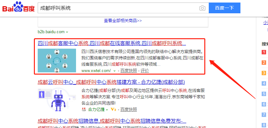Image resolution: width=268 pixels, height=128 pixels.
Task: Click the V3 credibility badge
Action: point(113,109)
